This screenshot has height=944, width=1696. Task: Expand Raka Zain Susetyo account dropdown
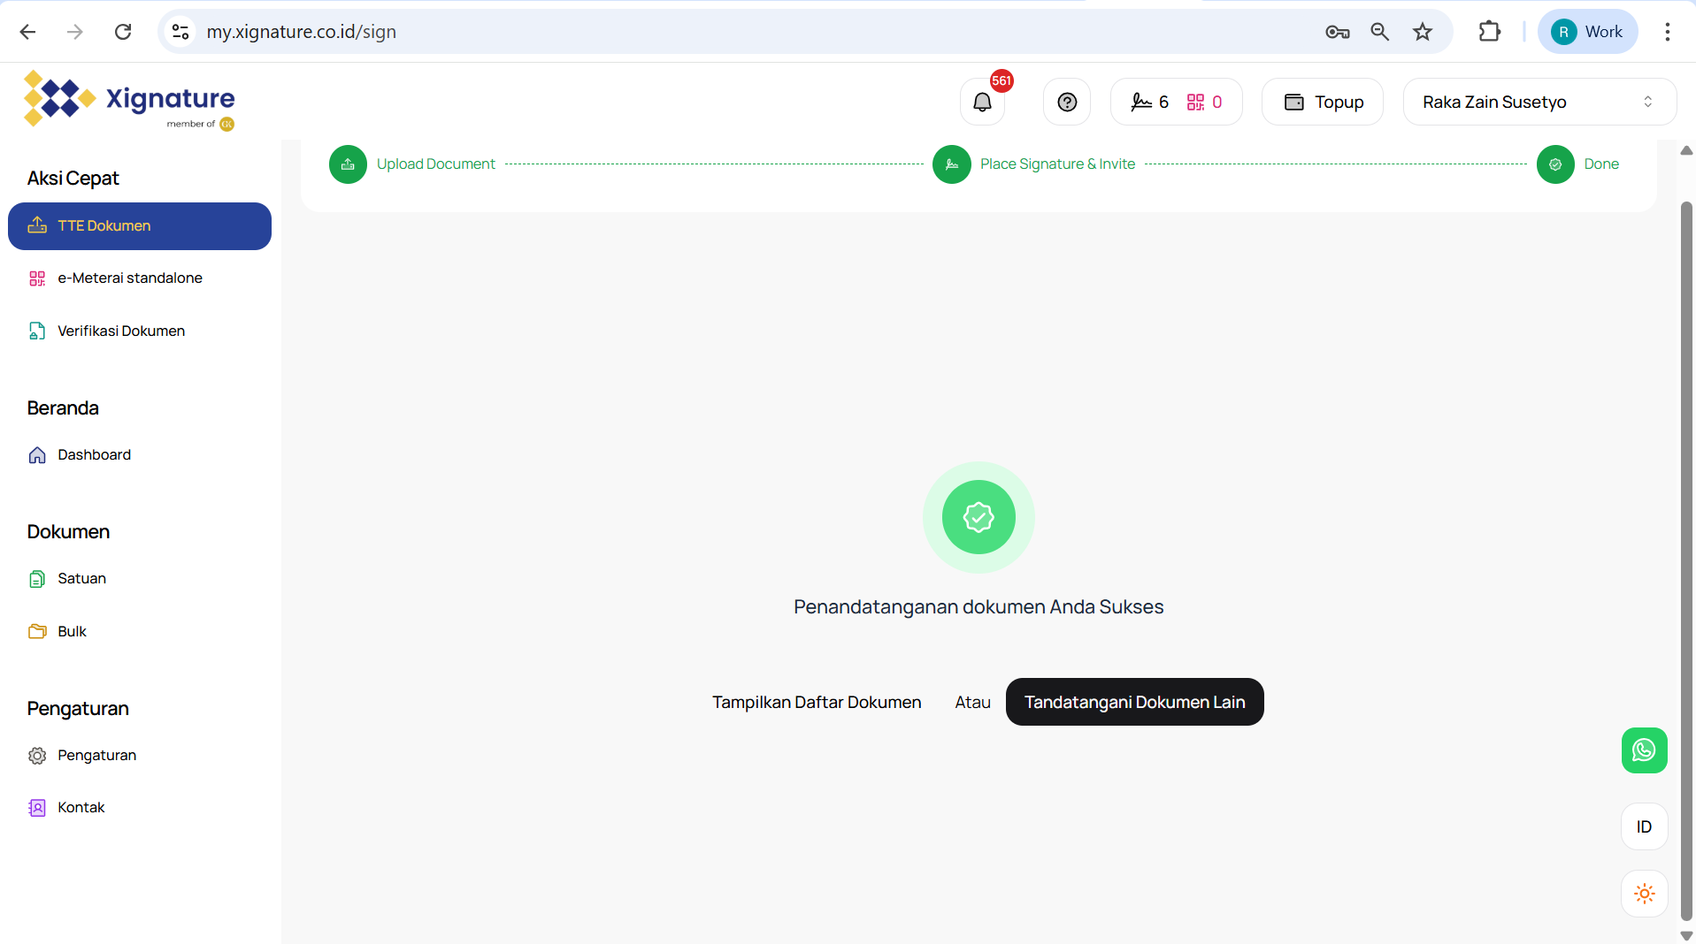tap(1539, 103)
